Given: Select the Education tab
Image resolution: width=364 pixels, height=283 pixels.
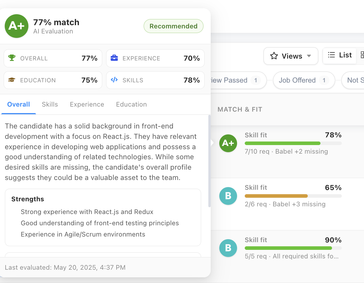Looking at the screenshot, I should point(131,104).
